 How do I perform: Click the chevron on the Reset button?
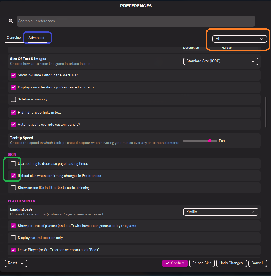tap(22, 263)
